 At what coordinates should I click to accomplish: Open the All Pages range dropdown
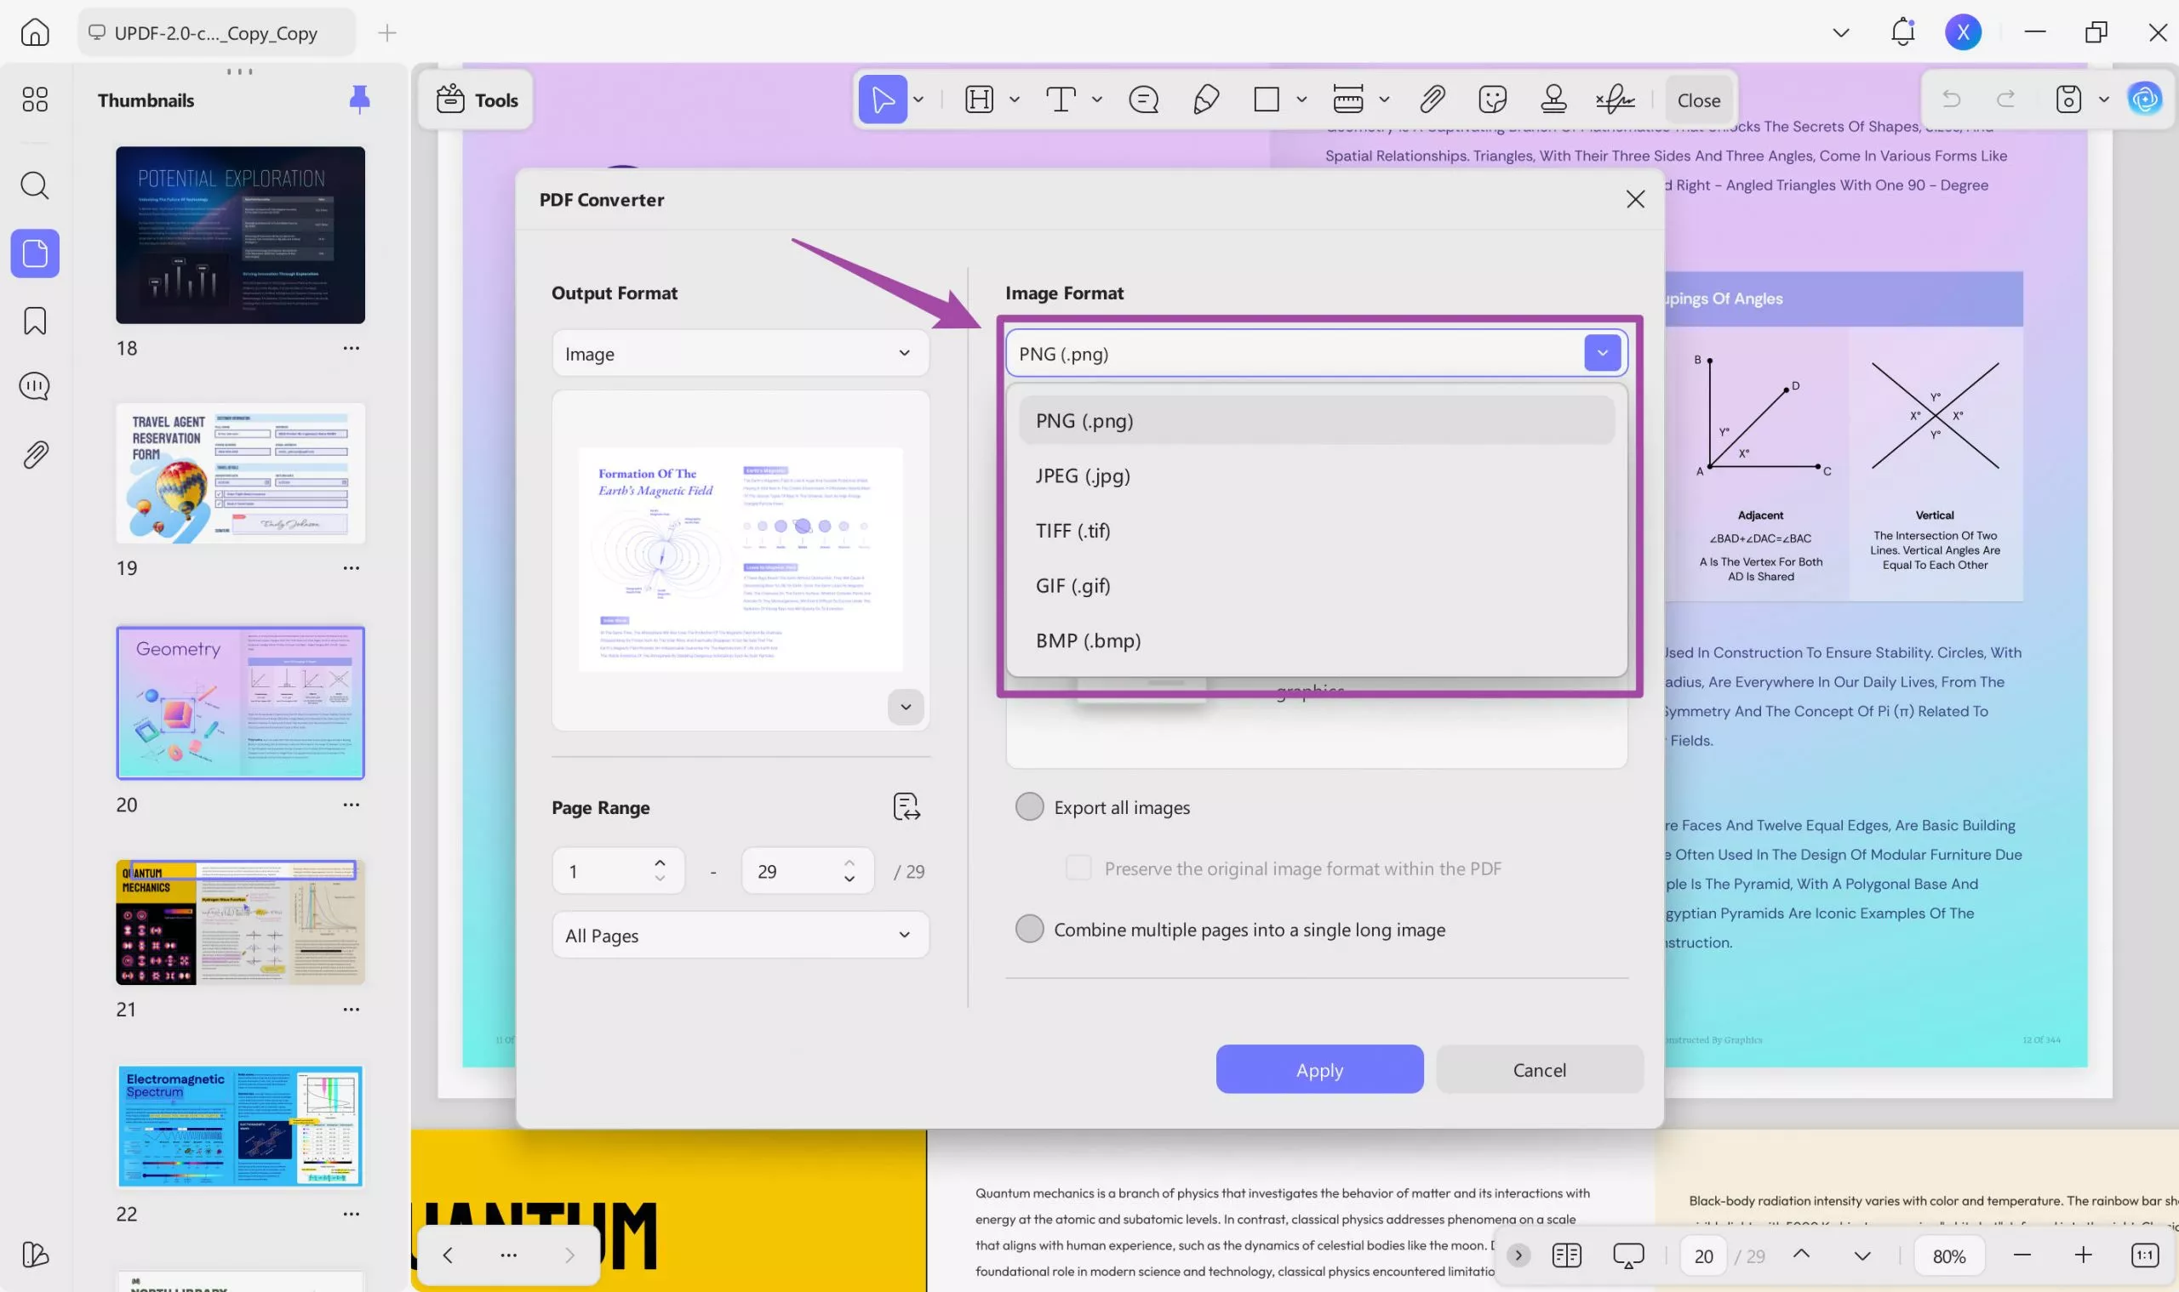point(740,935)
